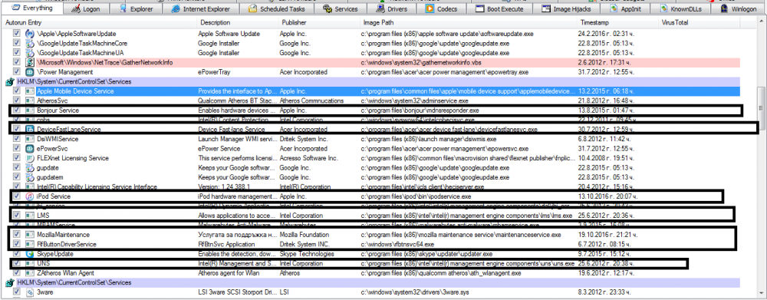Click the gupdate entry's icon
The width and height of the screenshot is (767, 300).
(x=29, y=167)
